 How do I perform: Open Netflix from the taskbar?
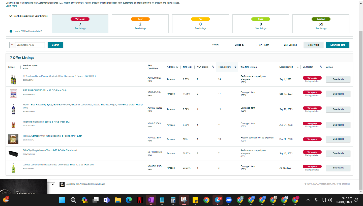[x=140, y=200]
